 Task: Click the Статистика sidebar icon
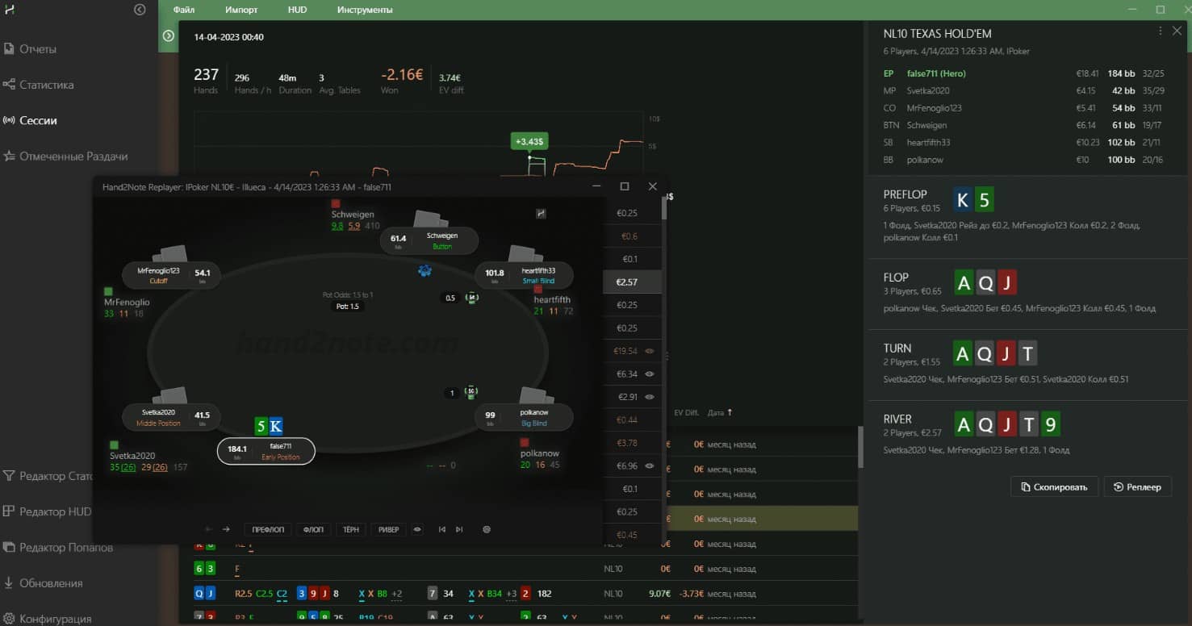(9, 85)
